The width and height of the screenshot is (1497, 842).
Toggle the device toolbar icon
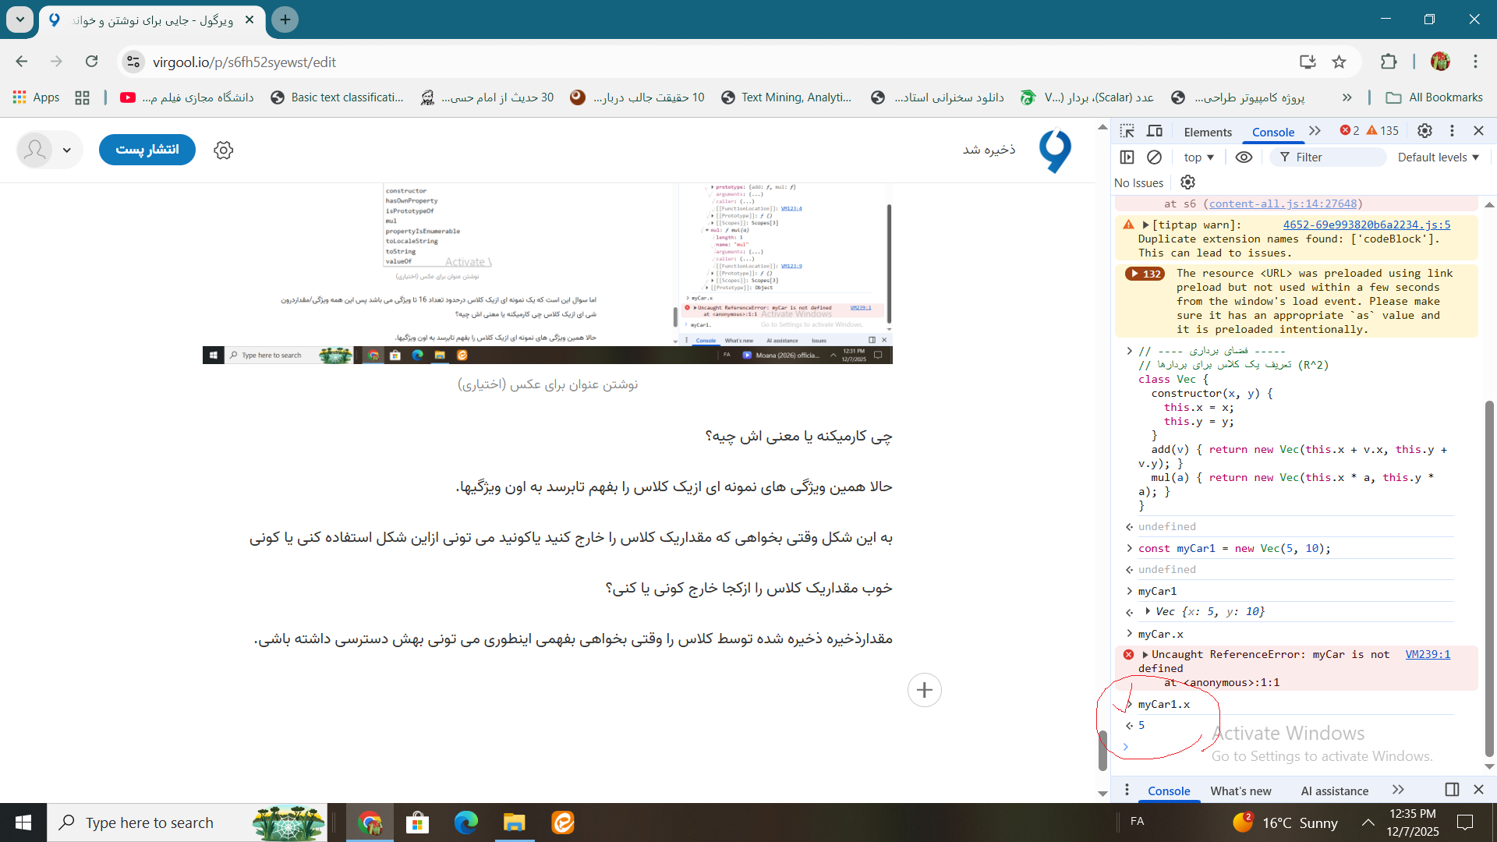1155,131
